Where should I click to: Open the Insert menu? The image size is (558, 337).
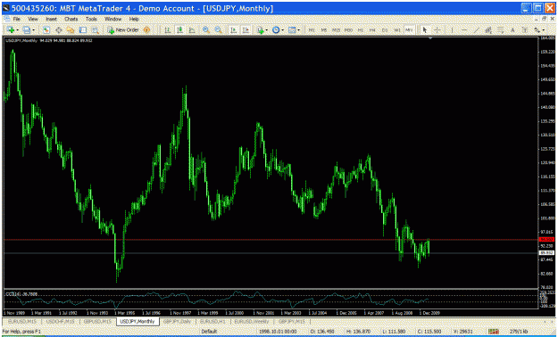point(51,19)
